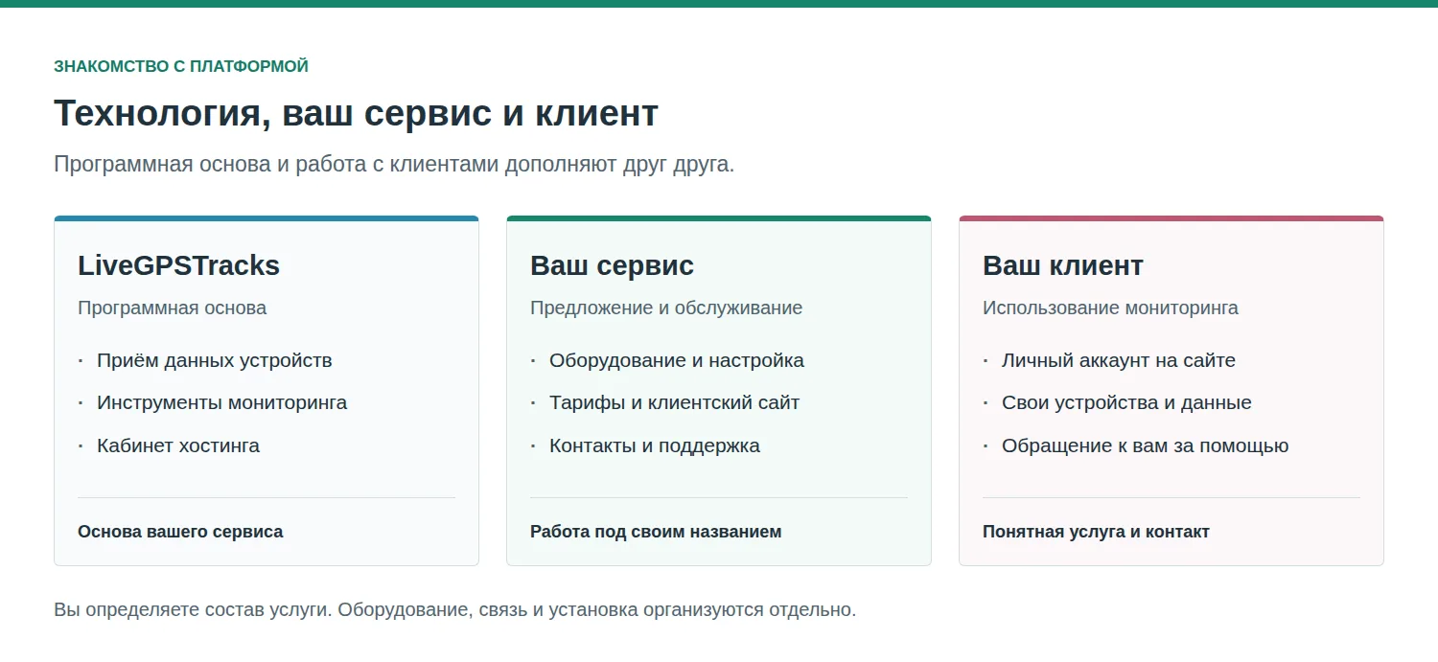Image resolution: width=1438 pixels, height=662 pixels.
Task: Click 'Программная основа' under LiveGPSTracks
Action: click(x=172, y=308)
